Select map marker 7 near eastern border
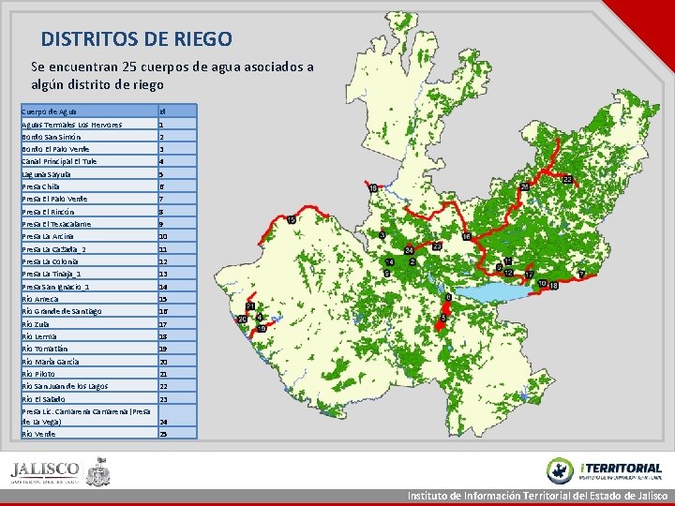 (x=581, y=274)
